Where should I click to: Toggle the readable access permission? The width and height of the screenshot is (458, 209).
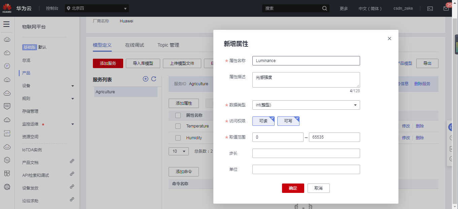(263, 121)
